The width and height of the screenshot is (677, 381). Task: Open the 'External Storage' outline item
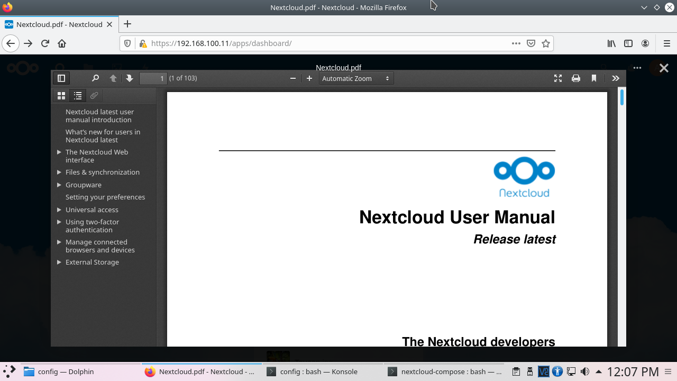92,262
